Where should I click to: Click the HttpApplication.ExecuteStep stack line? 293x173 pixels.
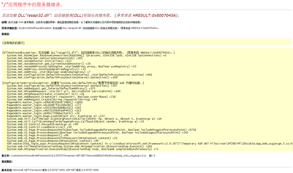pos(82,149)
